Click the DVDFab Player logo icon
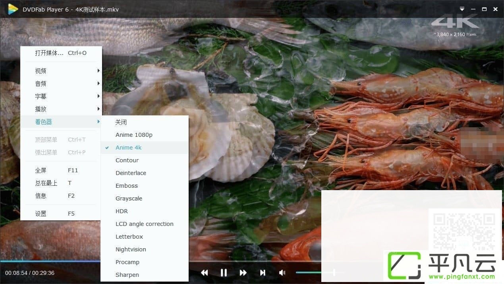 click(x=13, y=9)
